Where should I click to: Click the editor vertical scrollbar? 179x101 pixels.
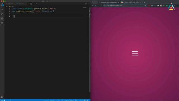[90, 50]
